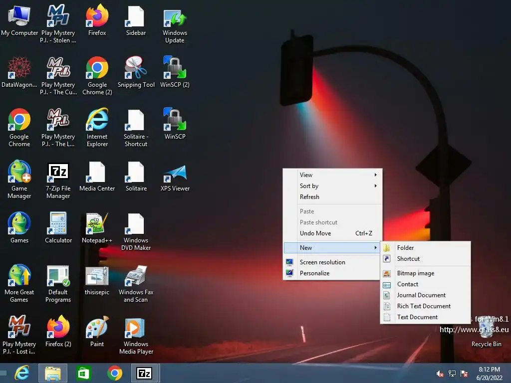Select Play Mystery P.I. - Lost i... icon
This screenshot has width=511, height=383.
(19, 335)
